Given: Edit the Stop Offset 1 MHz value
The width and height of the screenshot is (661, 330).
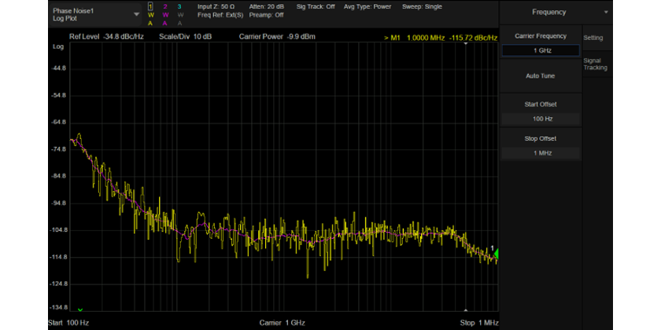Looking at the screenshot, I should click(541, 153).
